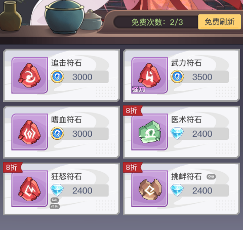Select the brown 挑衅符石 rune stone icon

pyautogui.click(x=149, y=188)
